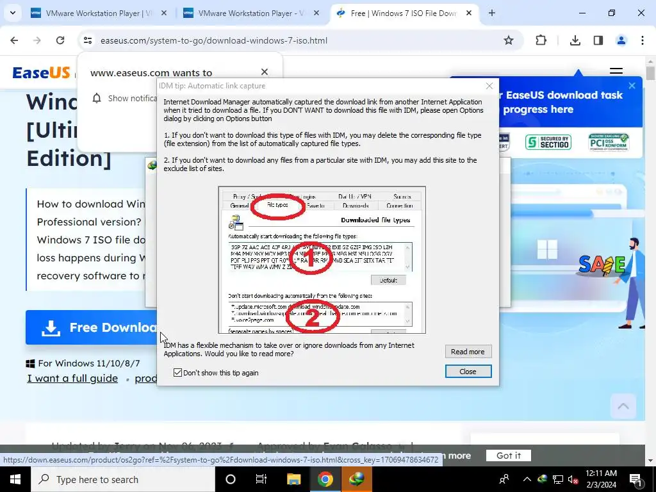Viewport: 656px width, 492px height.
Task: Click the taskbar search box
Action: [123, 479]
